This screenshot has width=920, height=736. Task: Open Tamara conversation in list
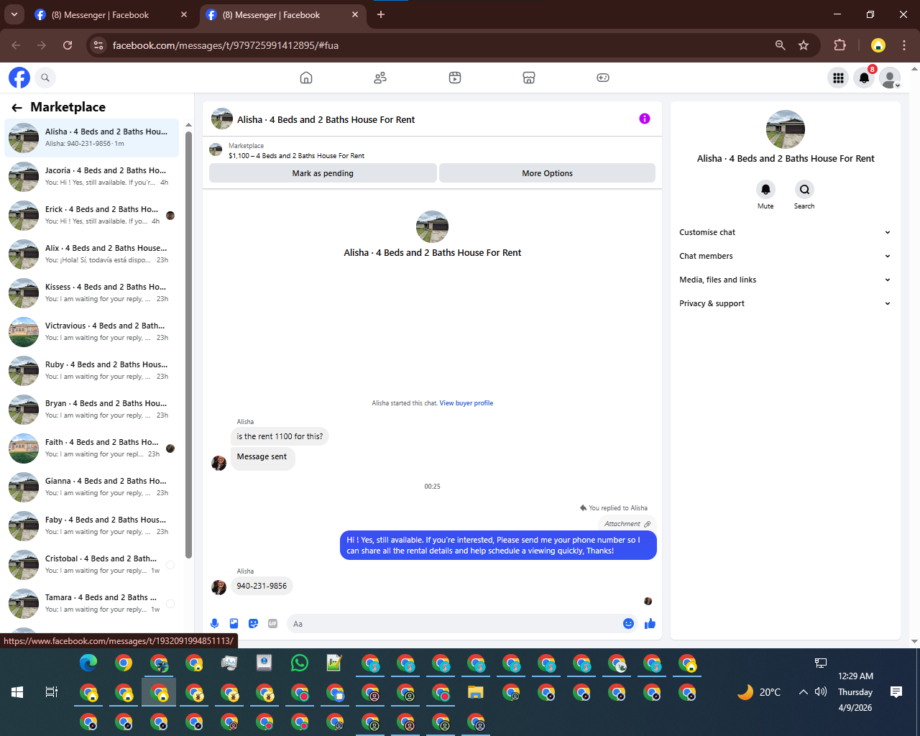point(92,603)
